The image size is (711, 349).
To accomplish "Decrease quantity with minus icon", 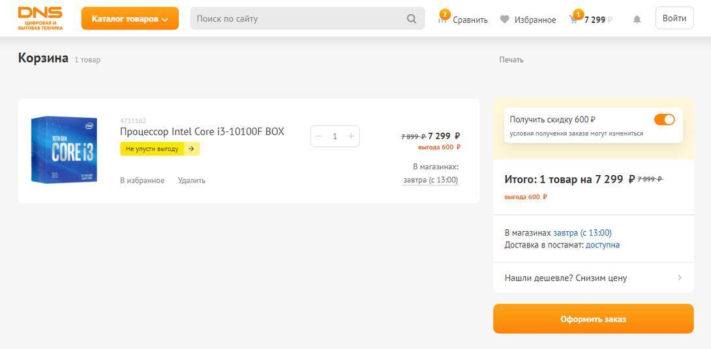I will (x=319, y=136).
